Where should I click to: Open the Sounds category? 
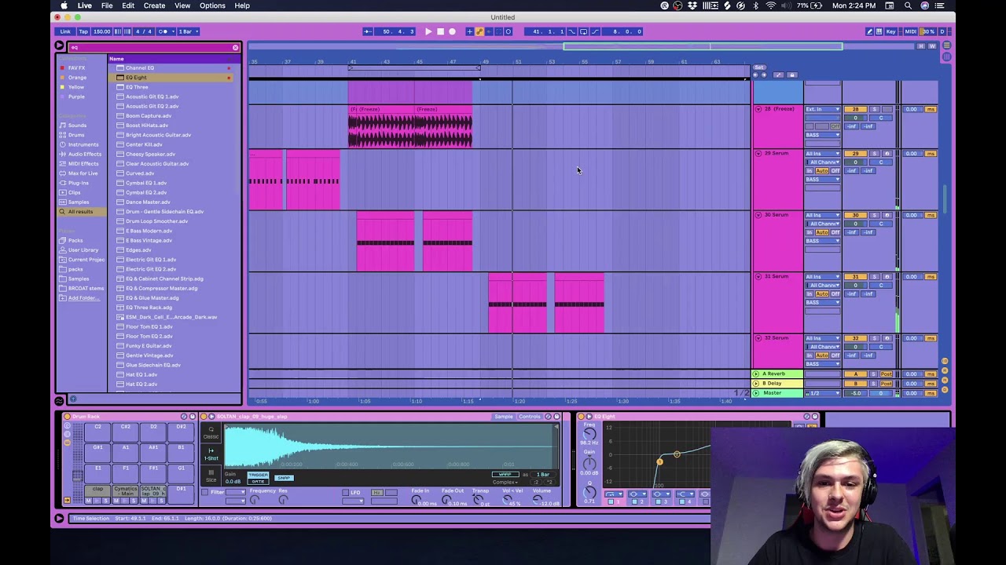click(77, 126)
